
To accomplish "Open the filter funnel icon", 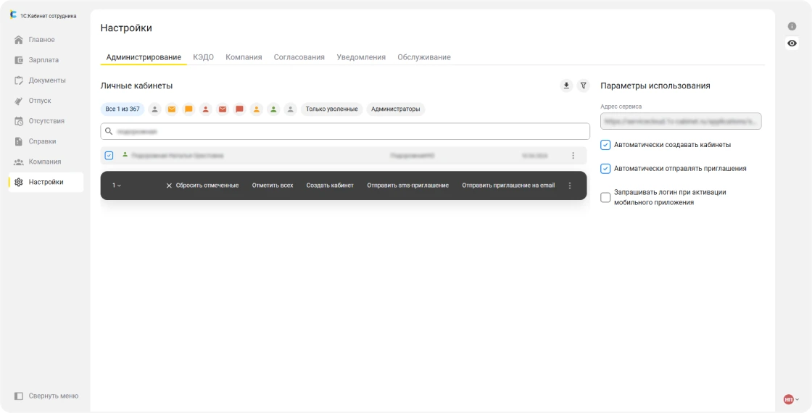I will (584, 85).
